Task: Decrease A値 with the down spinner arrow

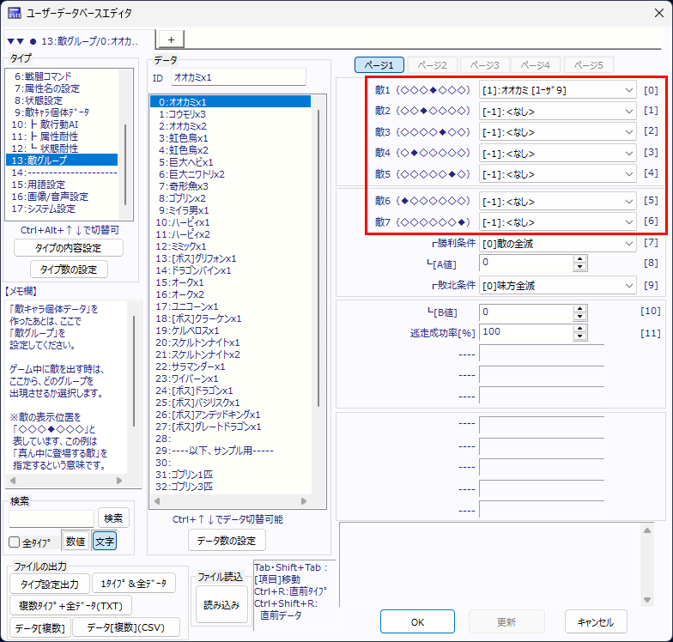Action: (x=579, y=267)
